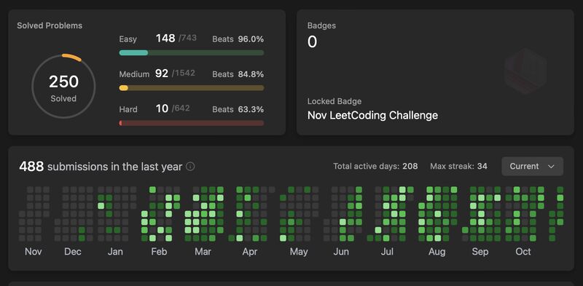Click the Hard problems progress bar
583x286 pixels.
coord(192,123)
